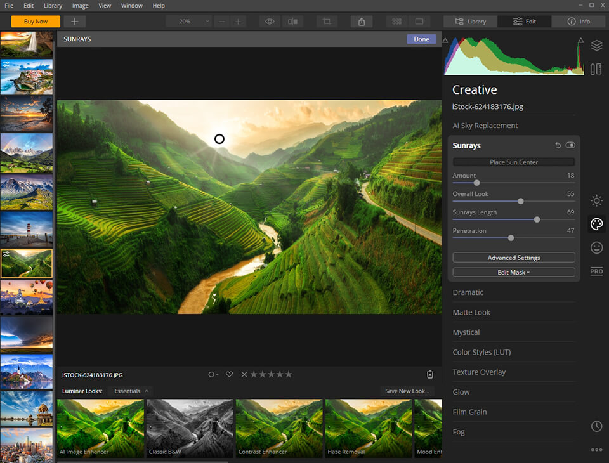Select the eye preview icon in the toolbar
The height and width of the screenshot is (463, 609).
click(x=269, y=21)
